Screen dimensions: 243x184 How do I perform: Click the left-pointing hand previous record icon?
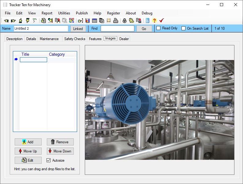6,21
